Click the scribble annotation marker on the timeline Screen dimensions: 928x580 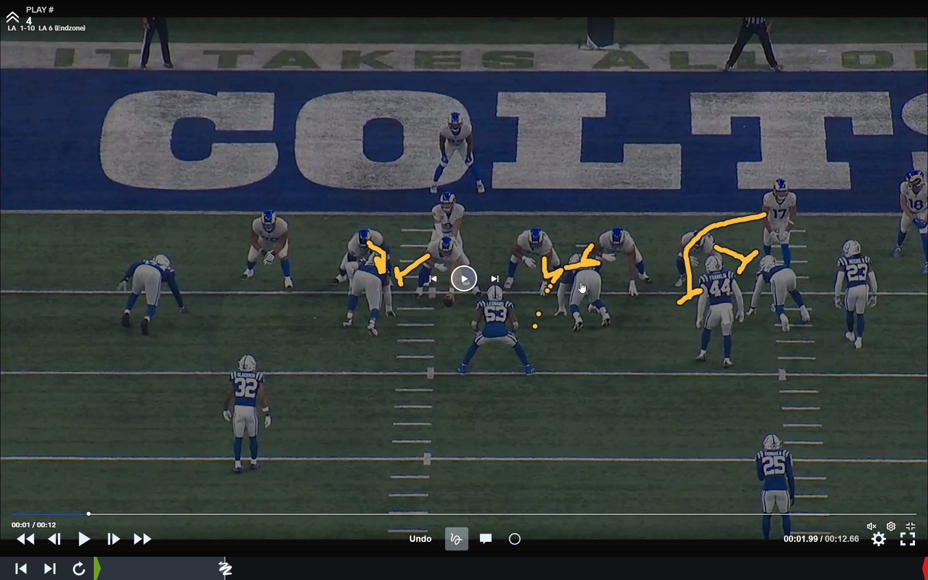(x=225, y=568)
